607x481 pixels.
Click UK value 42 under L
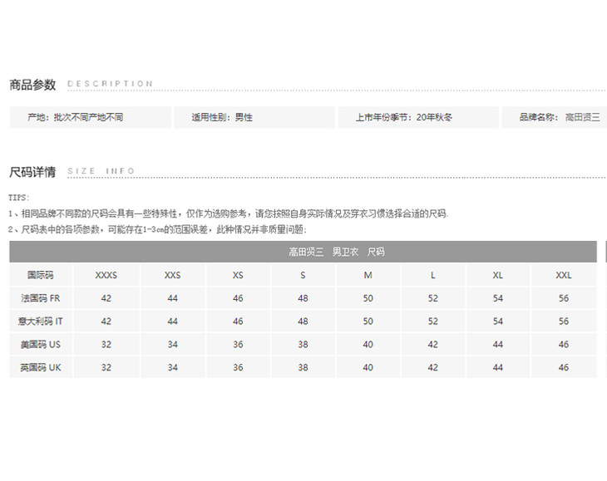432,367
